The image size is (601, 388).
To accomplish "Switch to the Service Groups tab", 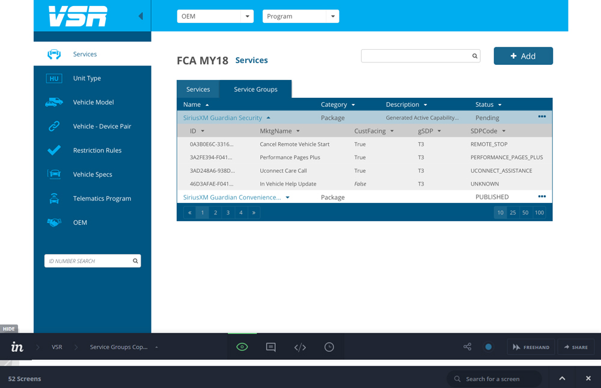I will pos(255,89).
